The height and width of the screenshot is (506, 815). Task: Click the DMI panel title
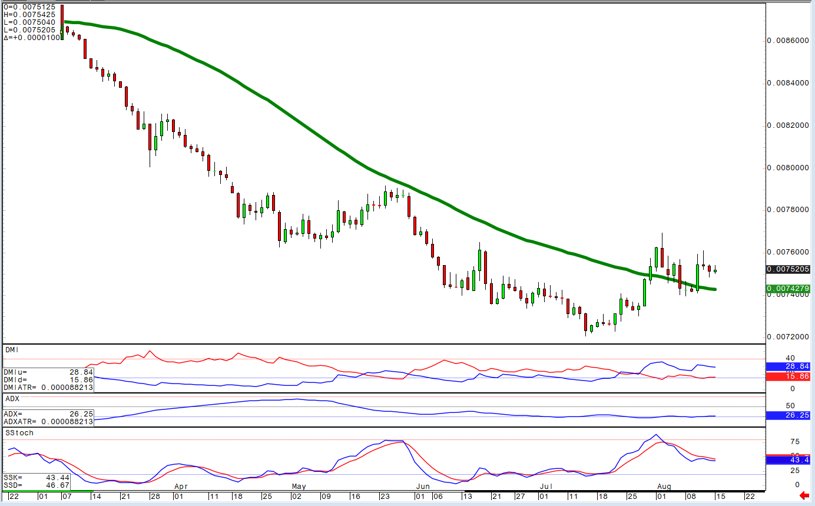[12, 350]
